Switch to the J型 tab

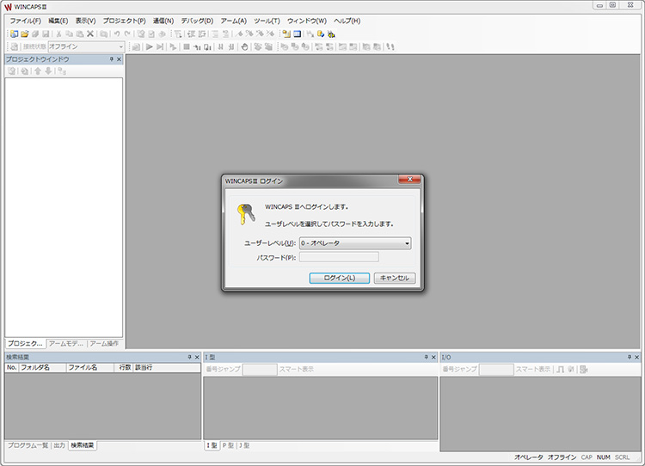(244, 445)
